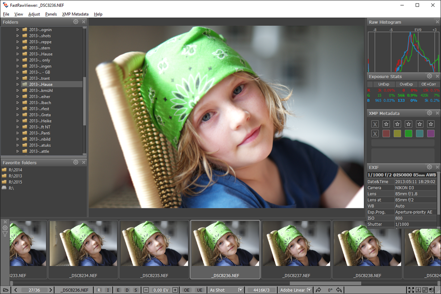This screenshot has height=294, width=441.
Task: Clear the star rating with X button
Action: point(375,124)
